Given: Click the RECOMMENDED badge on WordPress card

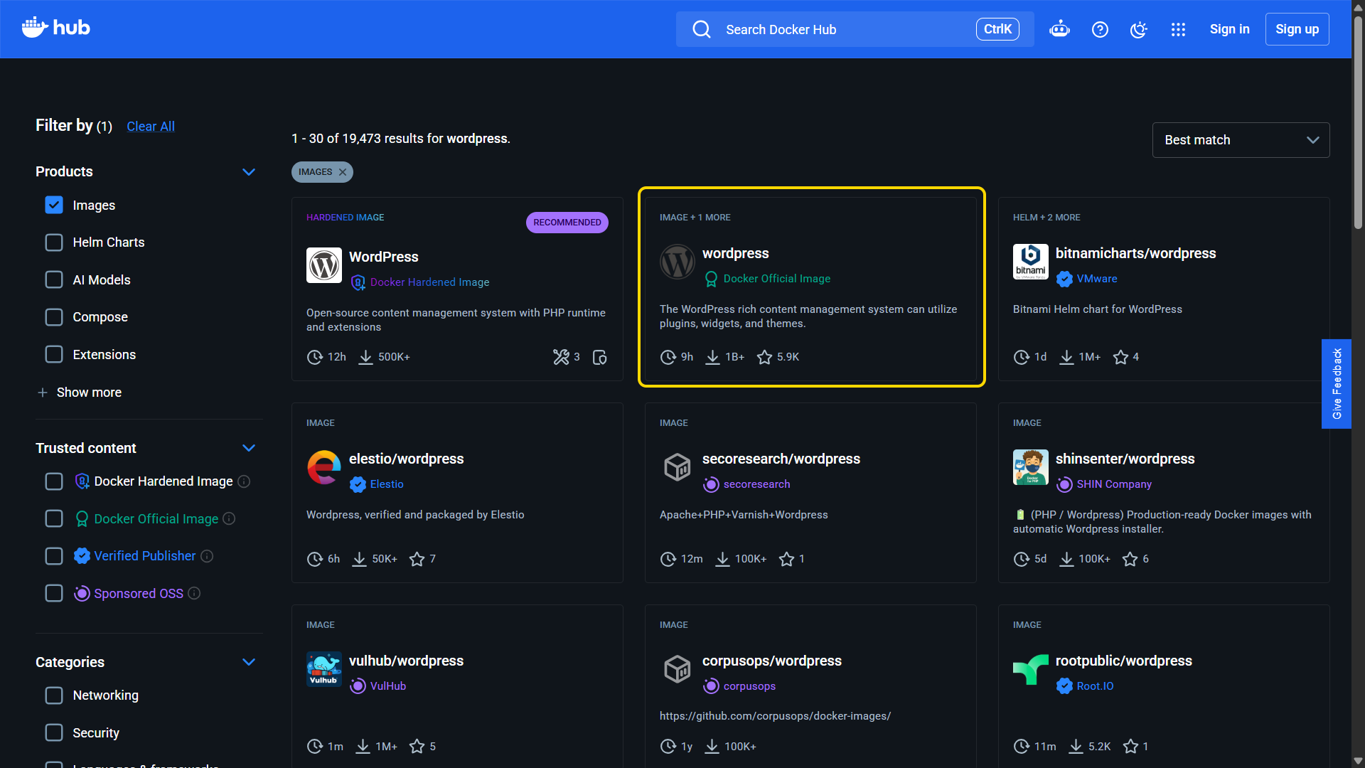Looking at the screenshot, I should [x=567, y=223].
